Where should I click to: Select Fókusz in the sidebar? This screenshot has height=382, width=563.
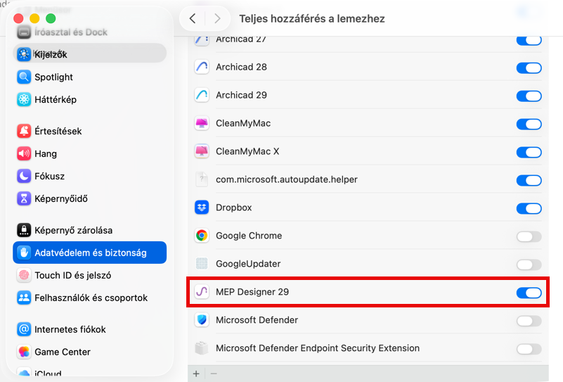tap(89, 176)
